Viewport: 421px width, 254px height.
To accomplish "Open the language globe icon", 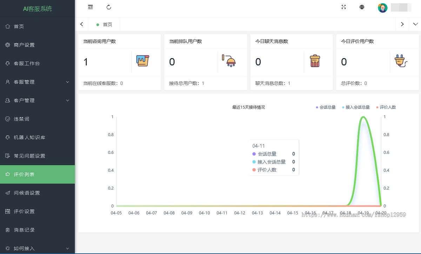I will click(x=362, y=7).
